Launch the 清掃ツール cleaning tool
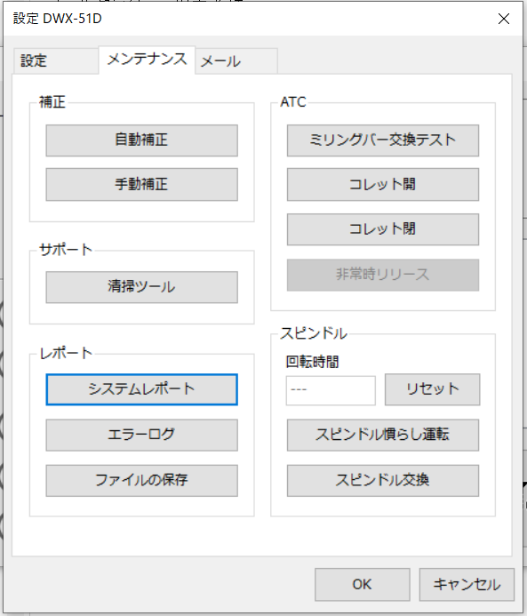 click(x=142, y=287)
